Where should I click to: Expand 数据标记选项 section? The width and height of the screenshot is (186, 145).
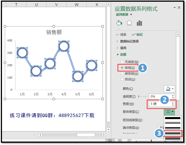pyautogui.click(x=128, y=41)
